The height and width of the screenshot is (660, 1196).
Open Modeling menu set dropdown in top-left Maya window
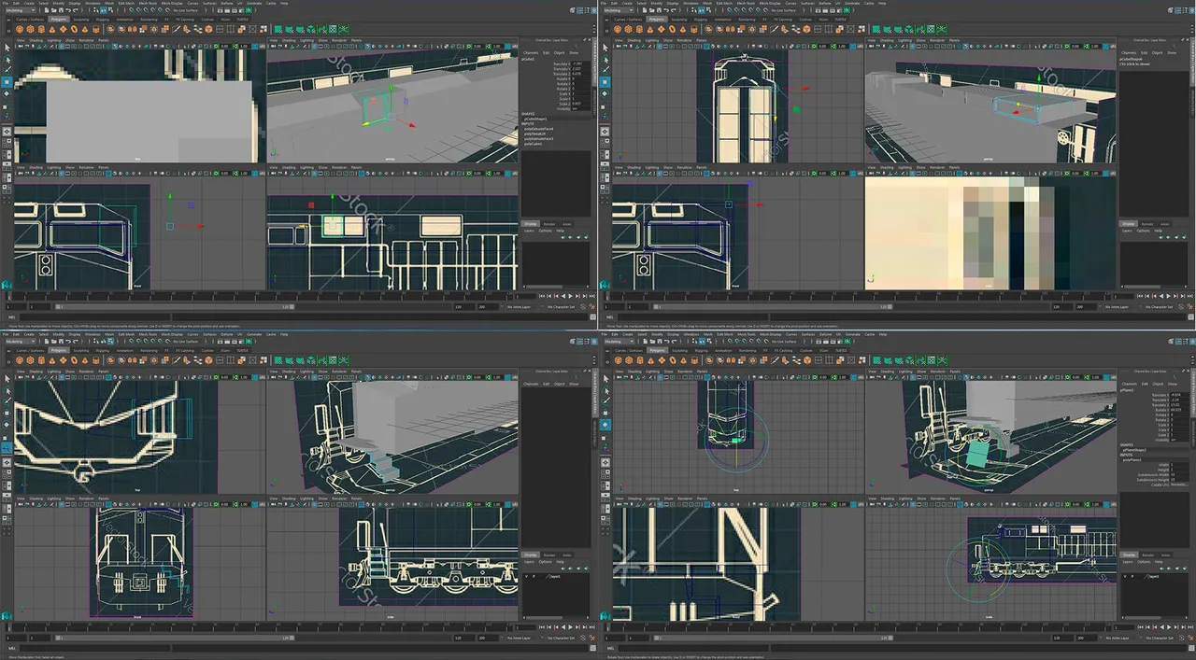[21, 10]
